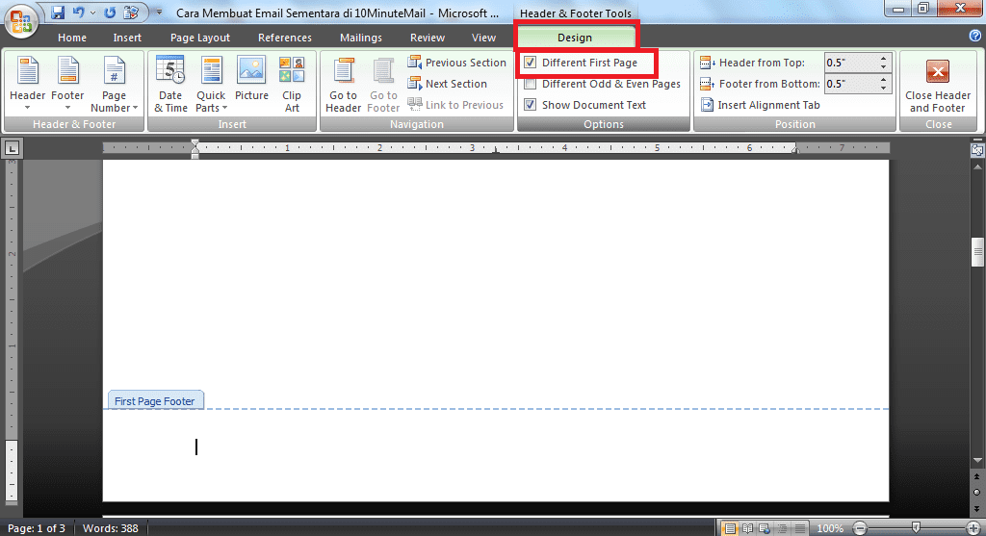Enable Different Odd & Even Pages
This screenshot has width=986, height=536.
(531, 84)
